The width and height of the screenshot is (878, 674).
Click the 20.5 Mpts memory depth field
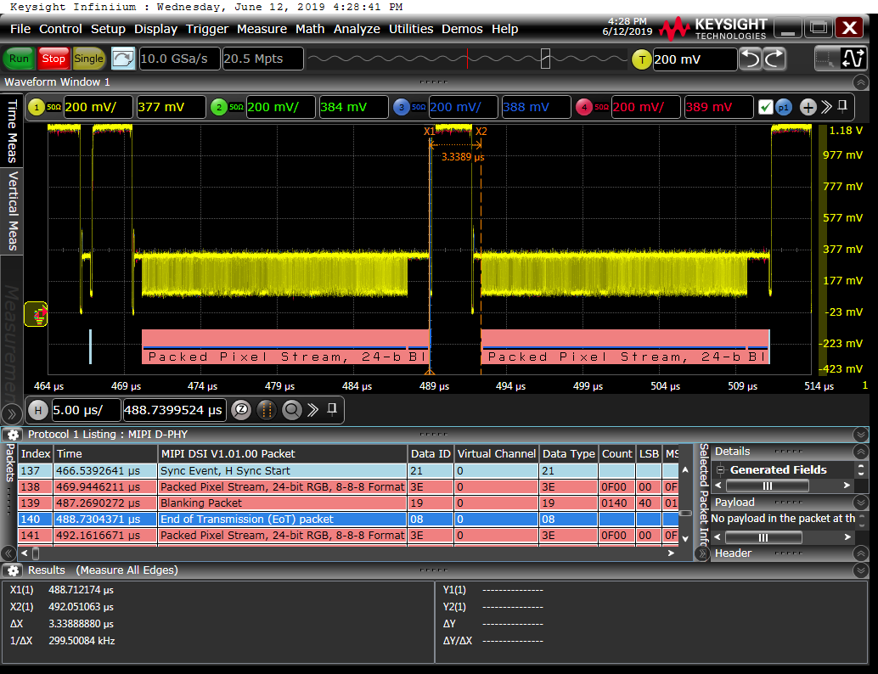click(262, 59)
